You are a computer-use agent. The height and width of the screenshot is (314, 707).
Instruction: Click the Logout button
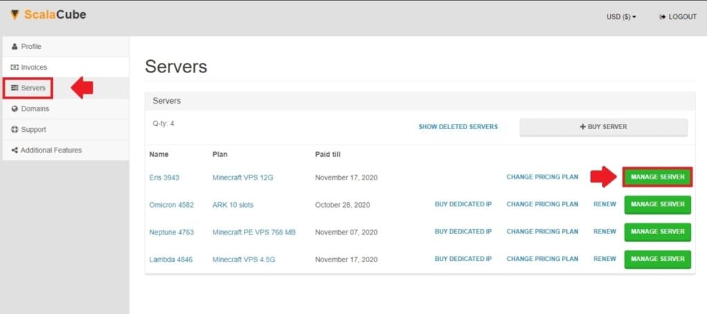tap(678, 17)
